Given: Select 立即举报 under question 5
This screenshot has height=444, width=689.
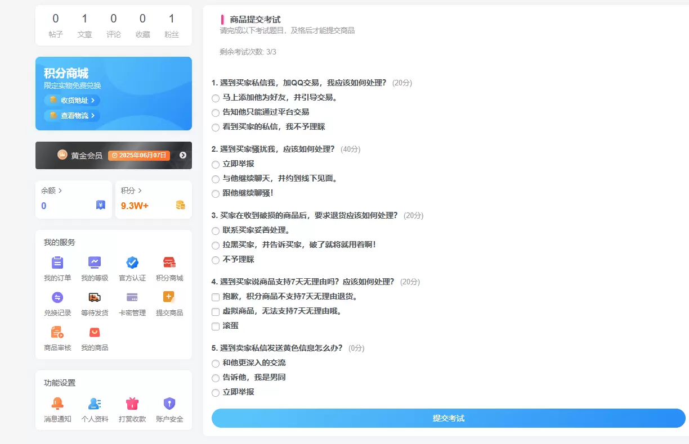Looking at the screenshot, I should point(216,392).
